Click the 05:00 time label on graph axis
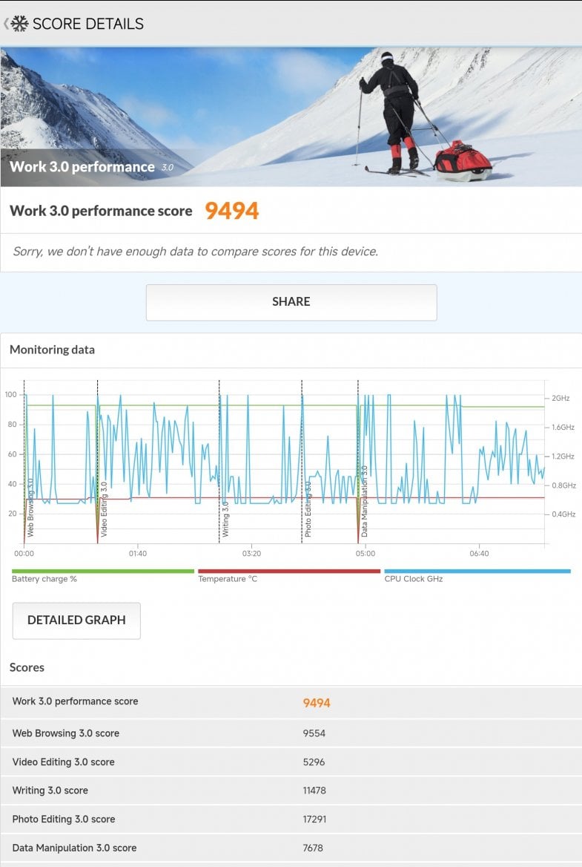The image size is (582, 867). pyautogui.click(x=365, y=554)
